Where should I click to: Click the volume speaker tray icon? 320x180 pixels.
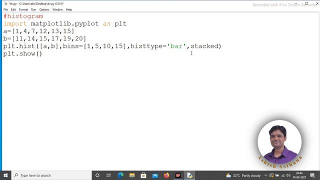[288, 175]
